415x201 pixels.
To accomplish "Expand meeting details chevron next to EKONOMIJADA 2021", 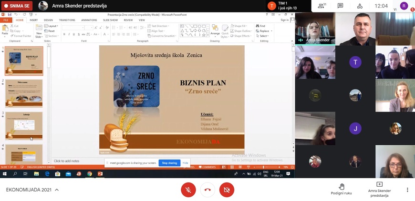I will pyautogui.click(x=57, y=190).
